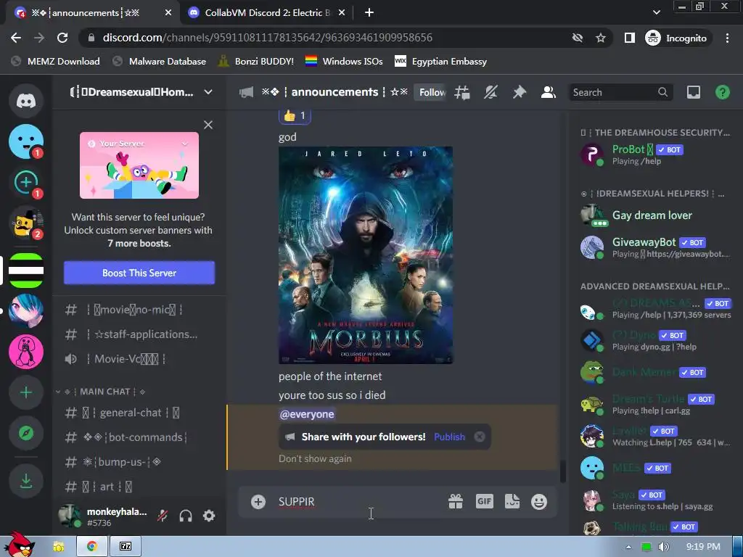Click the Download Apps icon
743x557 pixels.
tap(26, 482)
